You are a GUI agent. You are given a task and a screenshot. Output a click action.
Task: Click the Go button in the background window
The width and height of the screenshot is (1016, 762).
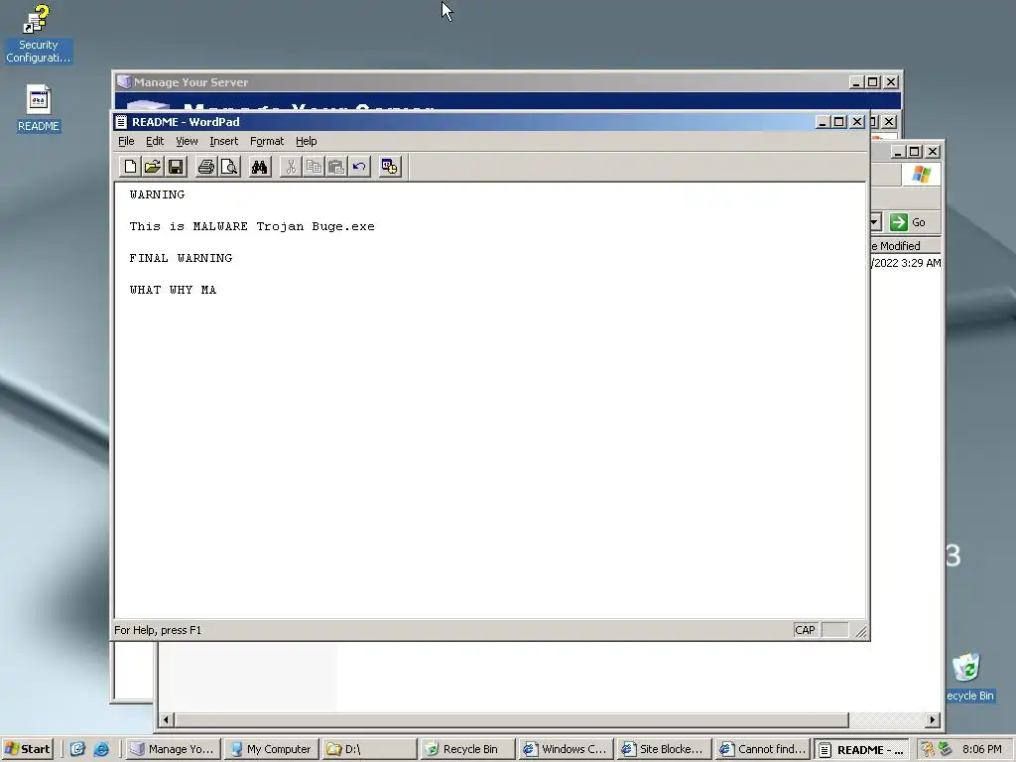click(909, 222)
